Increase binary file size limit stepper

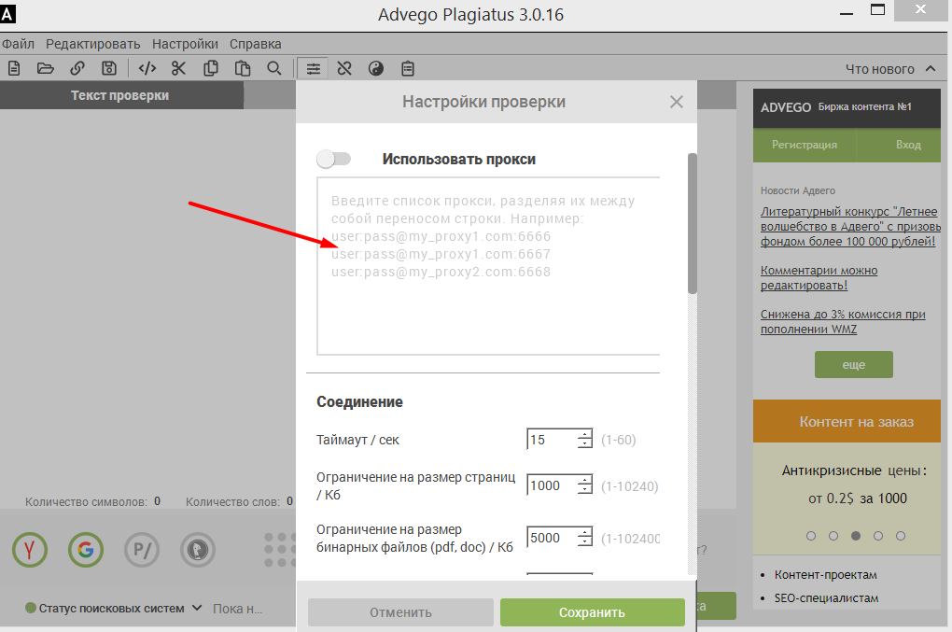[584, 532]
